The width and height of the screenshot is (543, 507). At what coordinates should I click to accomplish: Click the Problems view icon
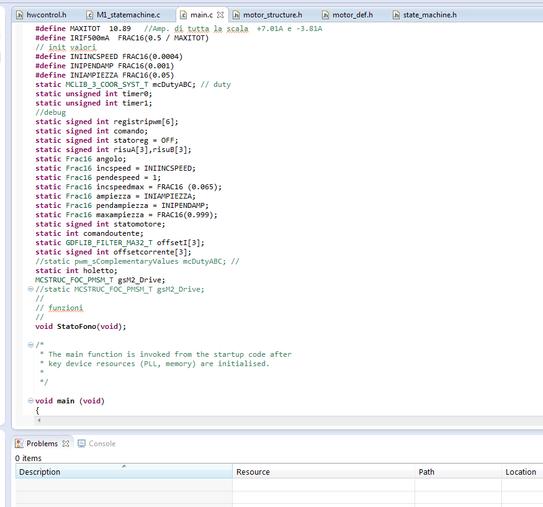click(19, 444)
